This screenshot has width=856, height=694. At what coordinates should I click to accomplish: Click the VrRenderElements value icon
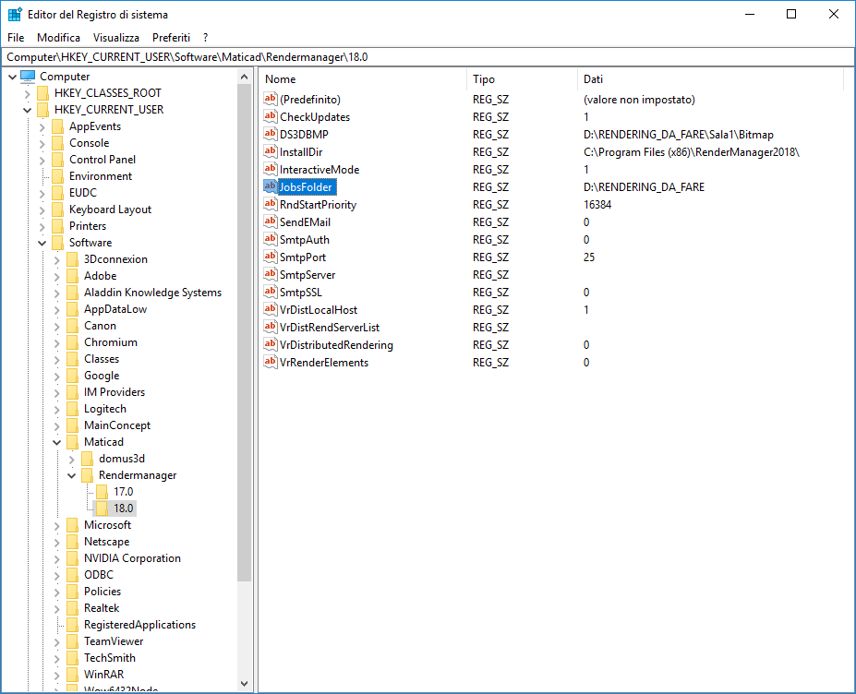click(x=270, y=363)
